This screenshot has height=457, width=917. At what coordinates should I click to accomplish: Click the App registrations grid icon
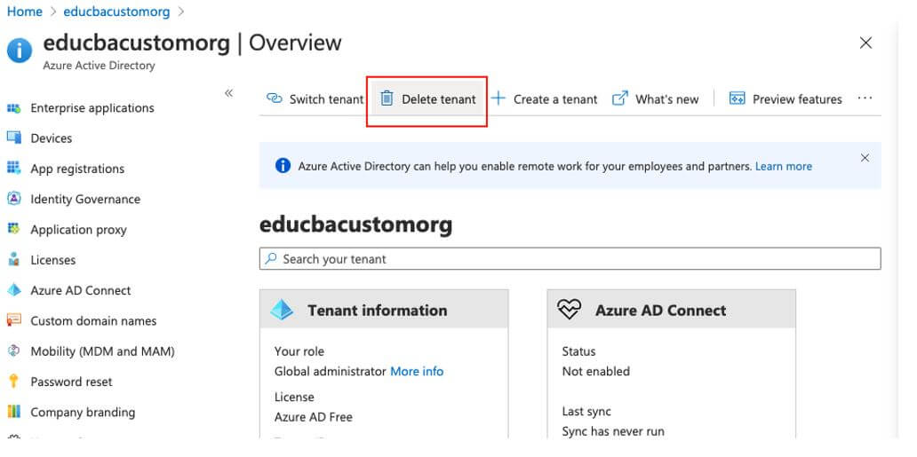pos(13,169)
